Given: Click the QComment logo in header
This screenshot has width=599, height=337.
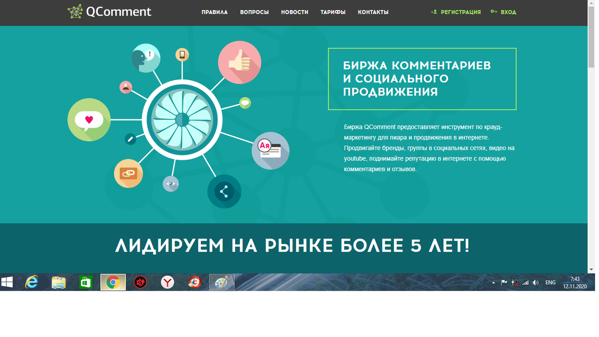Looking at the screenshot, I should tap(109, 11).
